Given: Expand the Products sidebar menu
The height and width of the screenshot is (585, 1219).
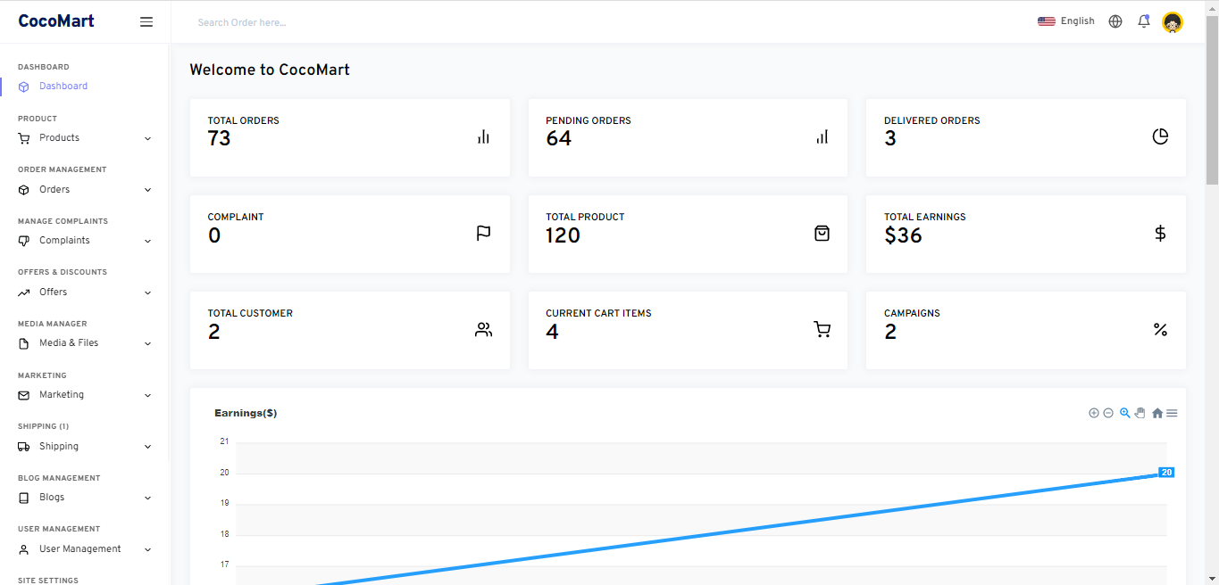Looking at the screenshot, I should click(85, 138).
